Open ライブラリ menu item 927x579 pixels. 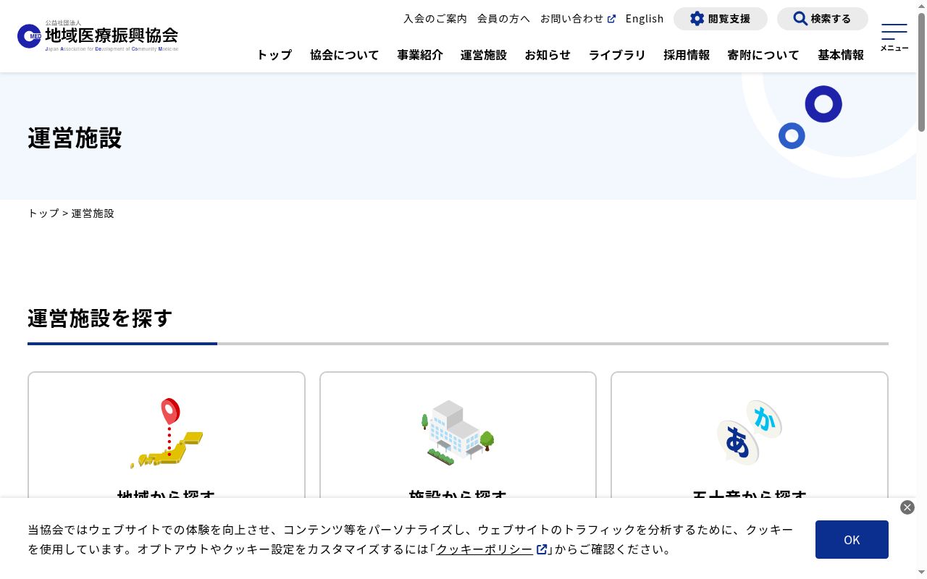617,55
